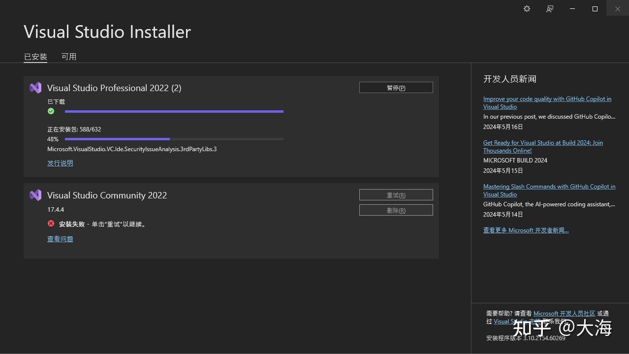Switch to the 可用 tab
This screenshot has height=354, width=629.
pyautogui.click(x=69, y=57)
